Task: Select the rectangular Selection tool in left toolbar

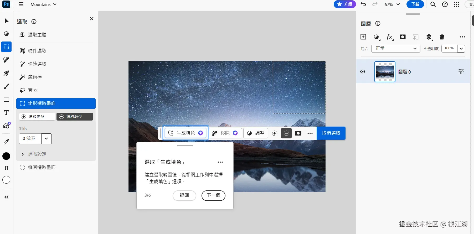Action: click(6, 47)
